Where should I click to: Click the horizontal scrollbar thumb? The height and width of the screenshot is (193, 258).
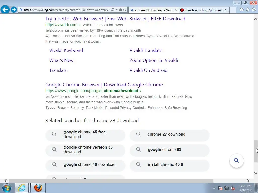111,181
